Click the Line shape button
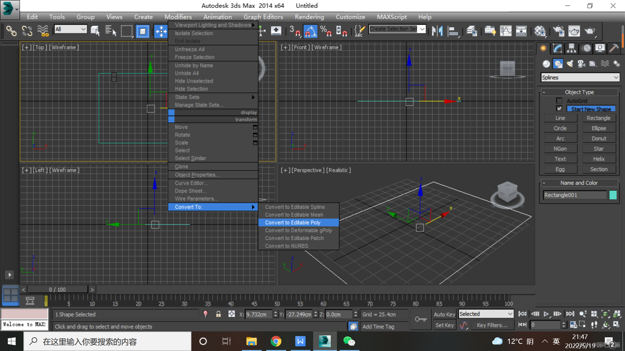625x351 pixels. click(560, 118)
